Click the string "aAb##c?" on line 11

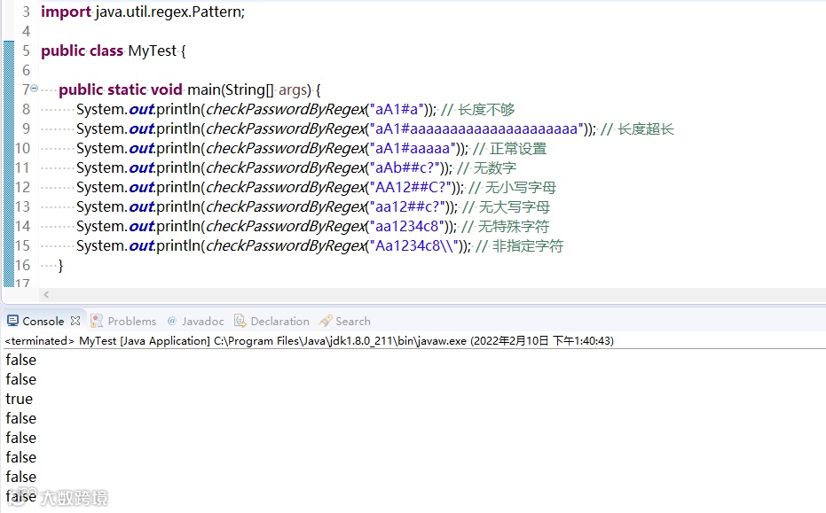(405, 167)
